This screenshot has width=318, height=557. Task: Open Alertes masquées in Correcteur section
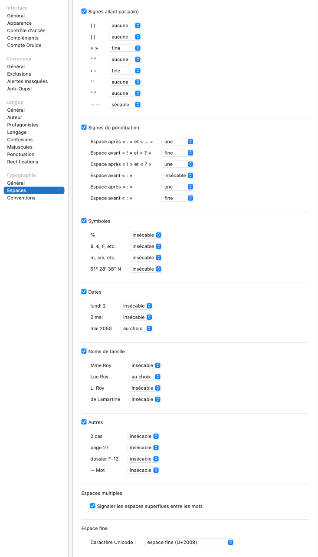27,81
